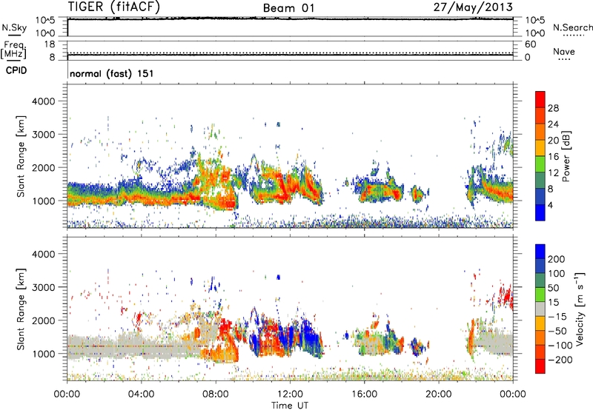Click '1000' on the velocity plot axis

[x=43, y=354]
